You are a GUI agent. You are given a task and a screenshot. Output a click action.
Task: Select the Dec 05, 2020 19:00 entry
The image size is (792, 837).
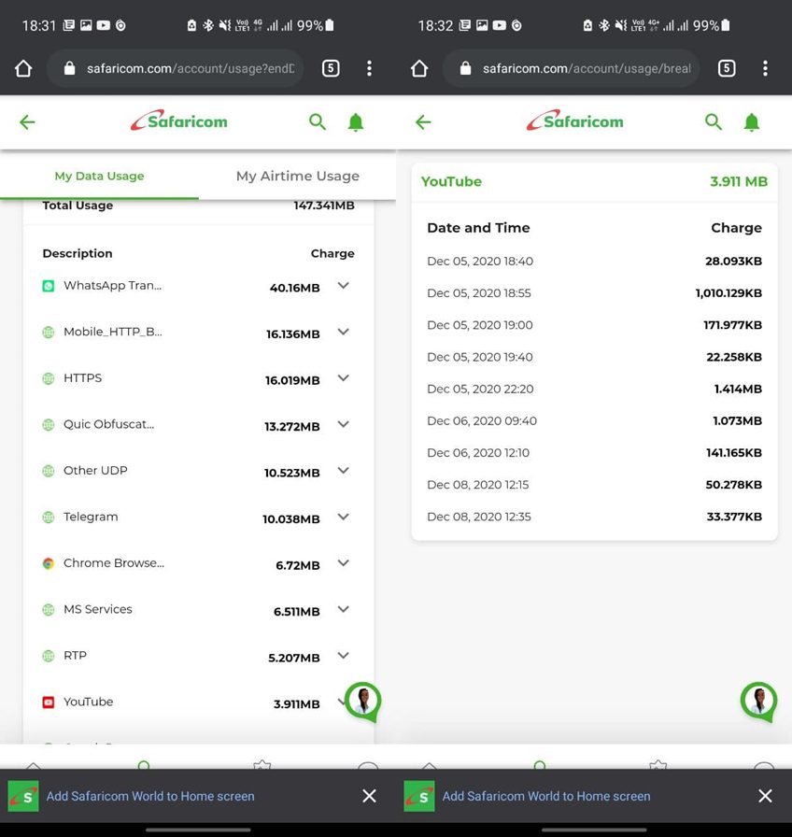click(594, 325)
